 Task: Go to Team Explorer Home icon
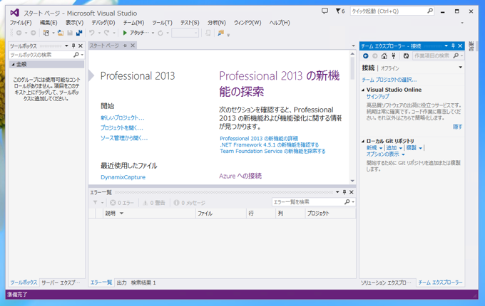click(x=384, y=56)
